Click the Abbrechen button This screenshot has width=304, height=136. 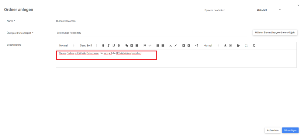(x=273, y=131)
